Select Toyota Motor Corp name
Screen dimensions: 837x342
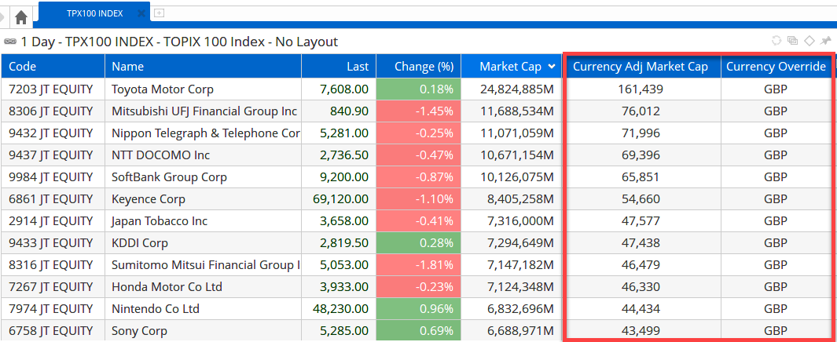[162, 89]
